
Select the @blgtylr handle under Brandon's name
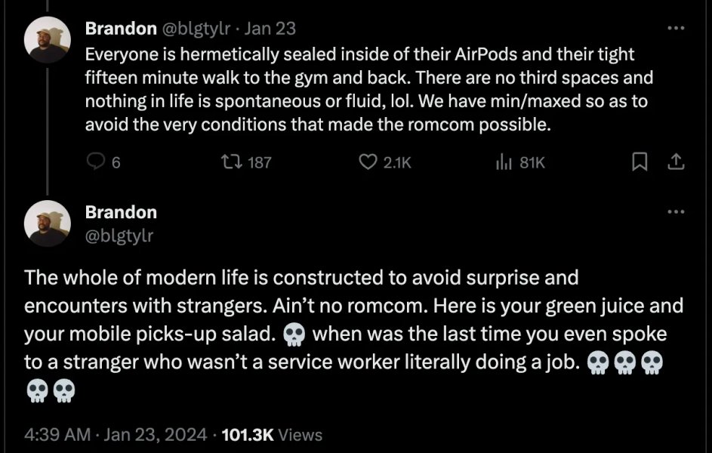(119, 236)
